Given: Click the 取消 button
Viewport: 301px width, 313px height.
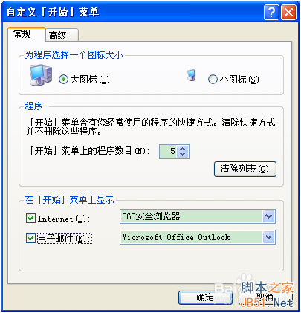Looking at the screenshot, I should (x=265, y=297).
